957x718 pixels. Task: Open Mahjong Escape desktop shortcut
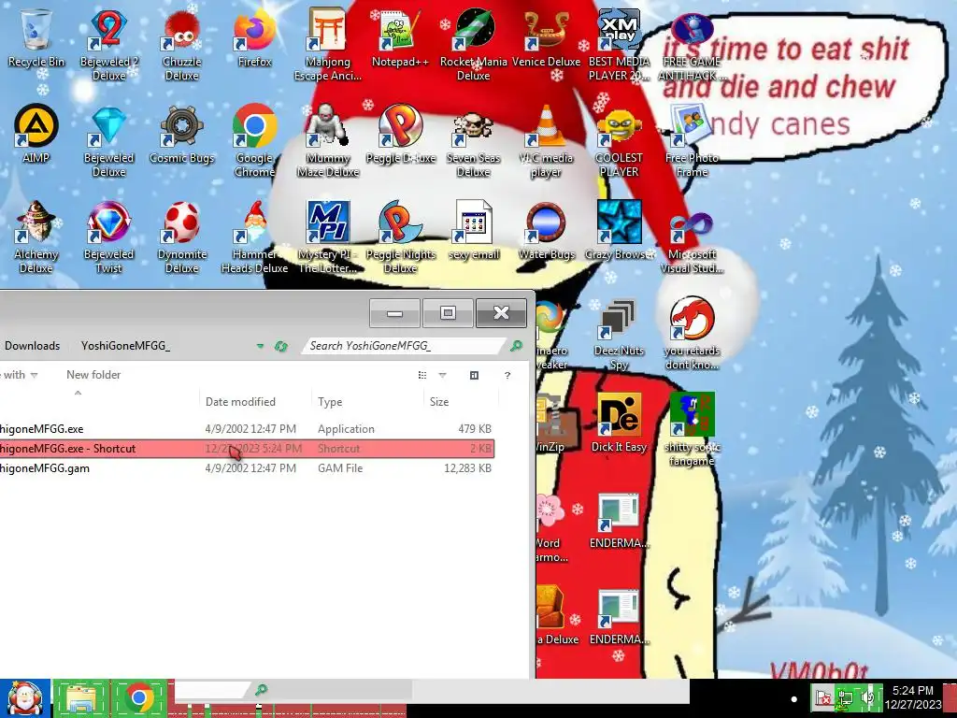click(x=328, y=44)
